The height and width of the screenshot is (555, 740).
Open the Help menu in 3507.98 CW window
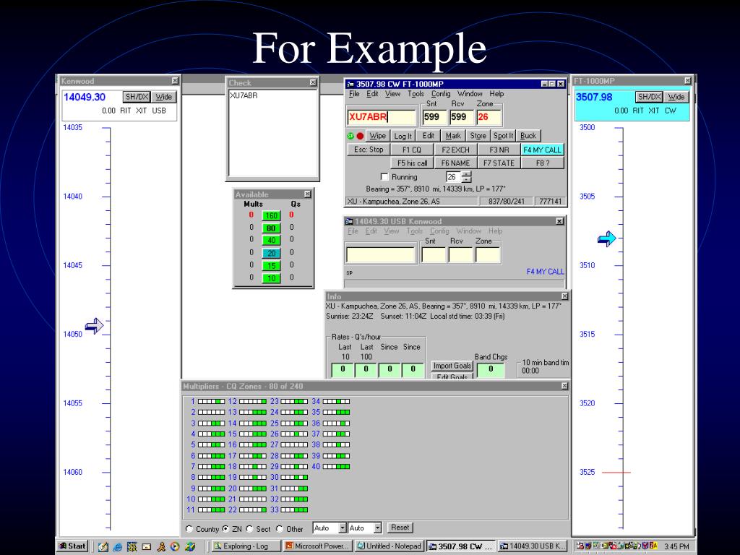tap(496, 94)
